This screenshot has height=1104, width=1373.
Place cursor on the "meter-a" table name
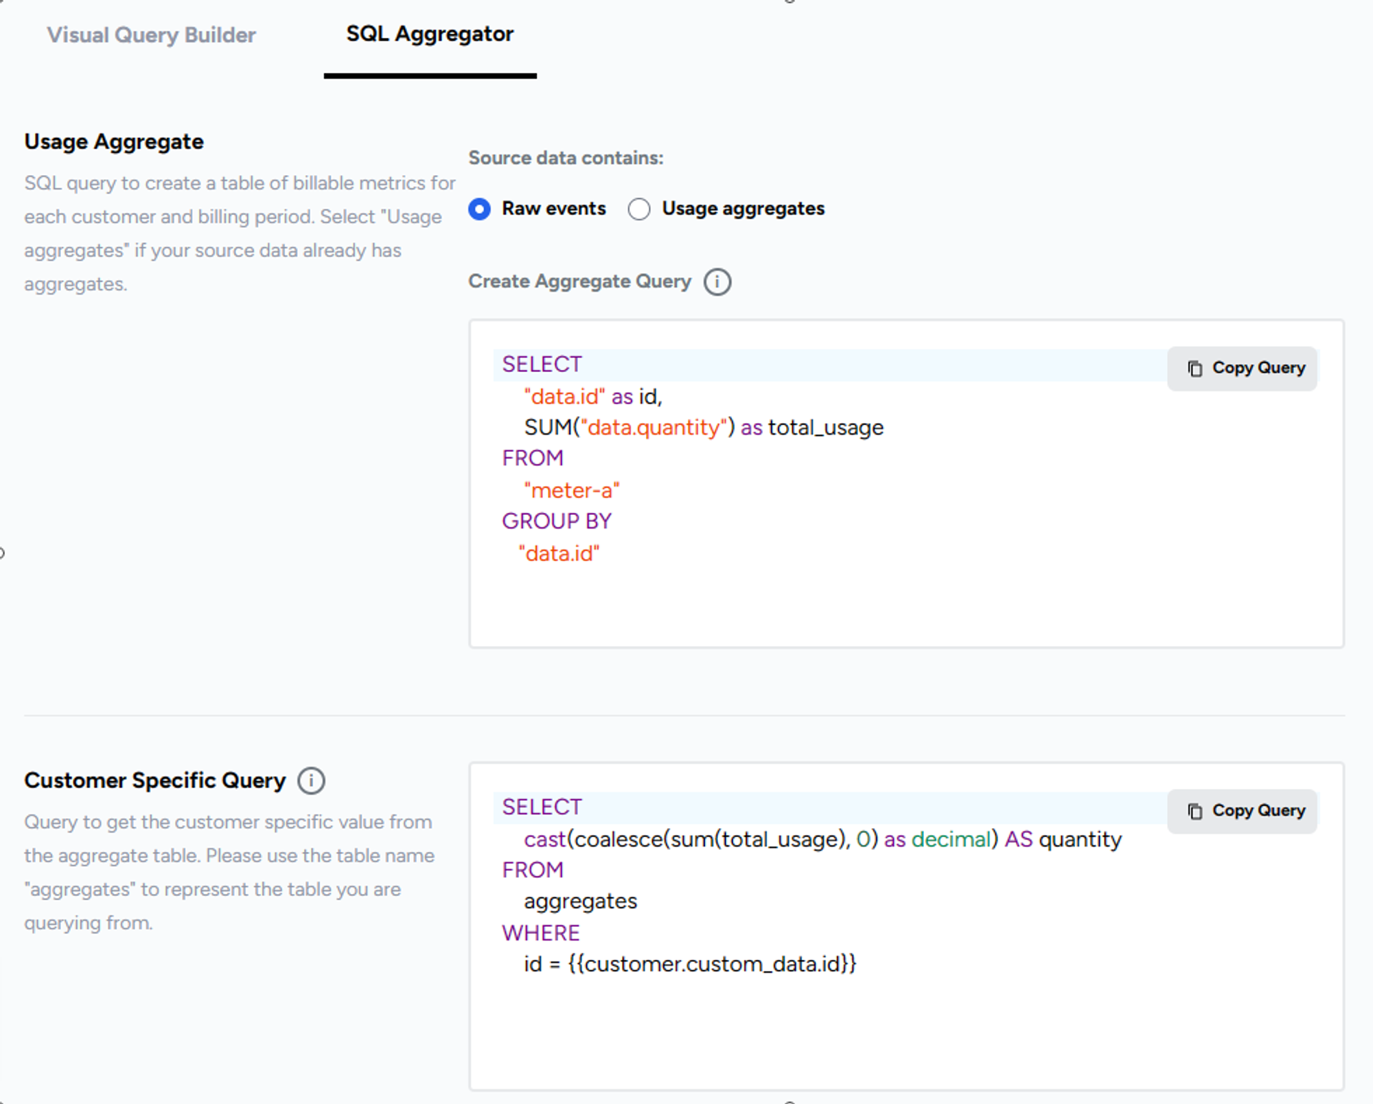coord(571,491)
